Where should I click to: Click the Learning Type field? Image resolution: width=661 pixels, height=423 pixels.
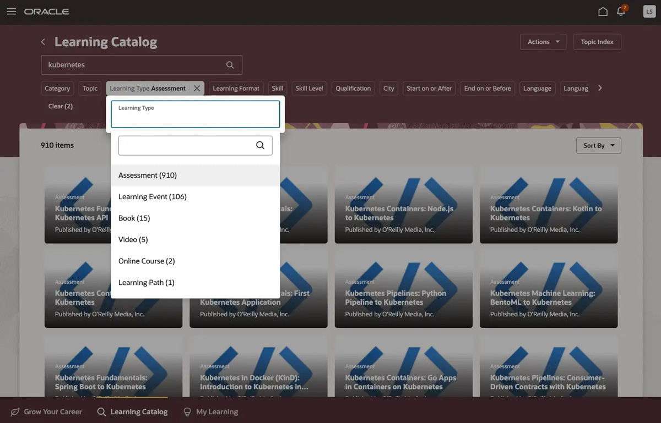click(x=196, y=114)
